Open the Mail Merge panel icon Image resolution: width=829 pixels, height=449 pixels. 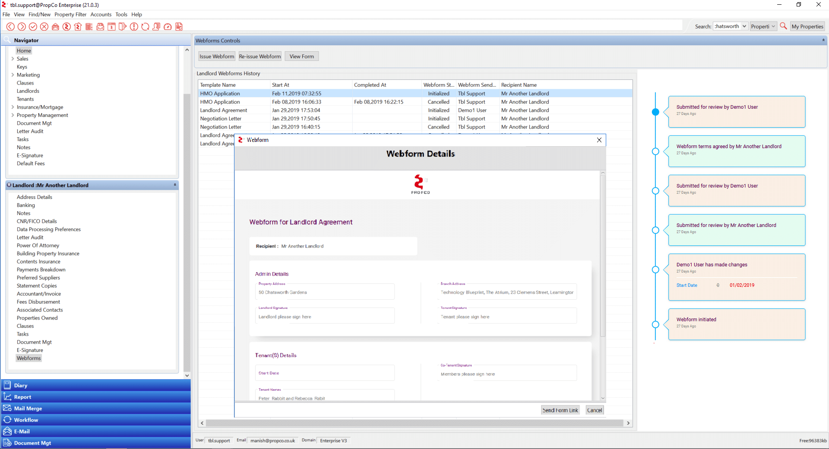(x=7, y=408)
